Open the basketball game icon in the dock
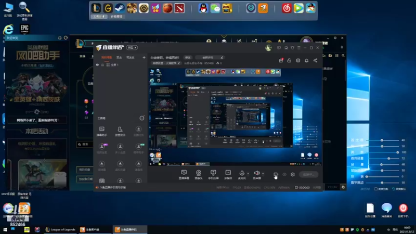Viewport: 416px width, 234px height. [167, 8]
